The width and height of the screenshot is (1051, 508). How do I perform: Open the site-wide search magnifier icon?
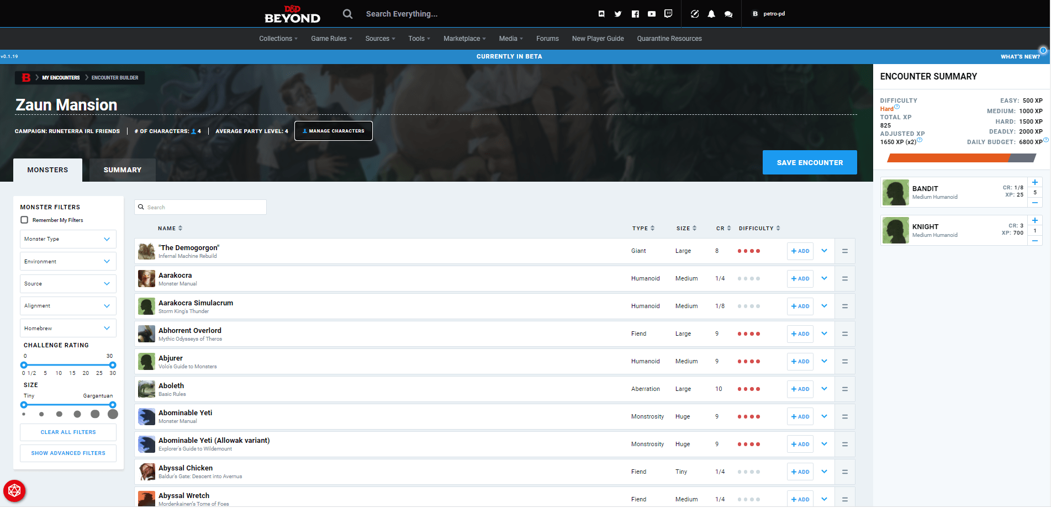click(x=347, y=13)
